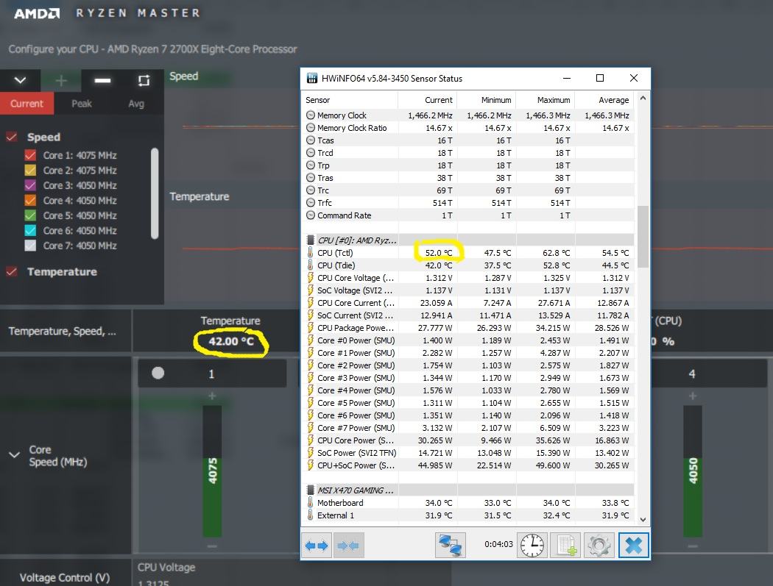Click the Command Rate sensor icon
This screenshot has height=586, width=773.
point(311,215)
